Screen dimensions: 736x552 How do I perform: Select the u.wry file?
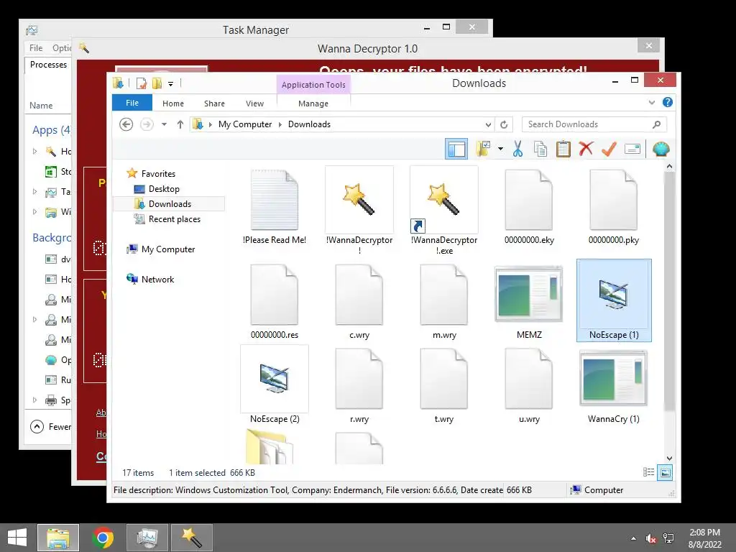pyautogui.click(x=529, y=386)
